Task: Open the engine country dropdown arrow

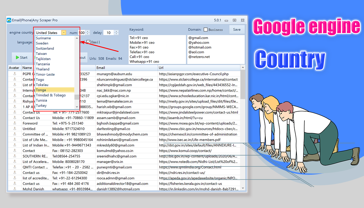Action: 64,32
